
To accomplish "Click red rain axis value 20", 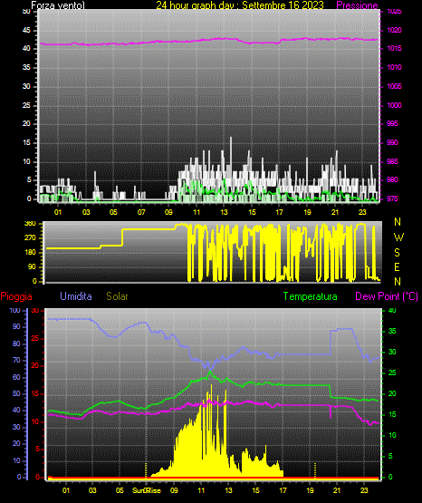I will [35, 366].
